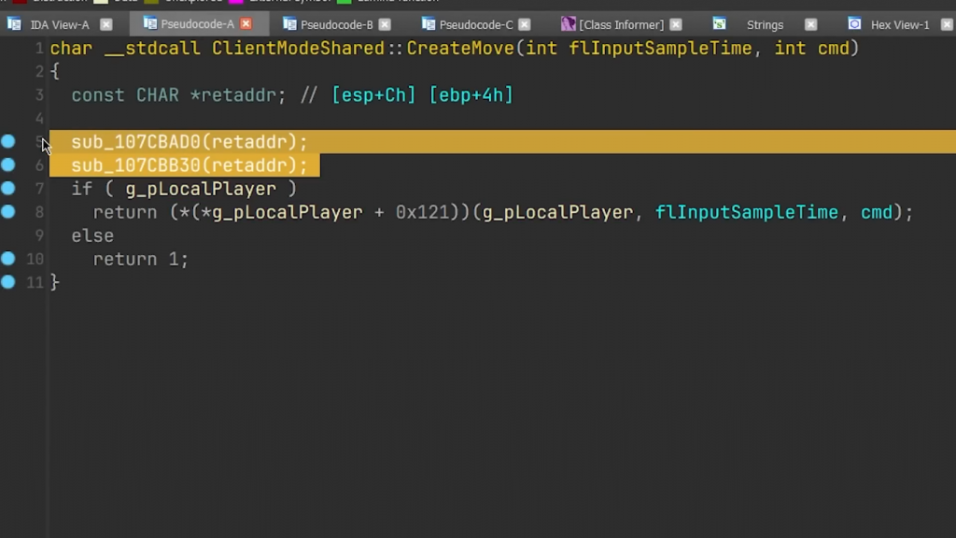Click the CreateMove function name
Image resolution: width=956 pixels, height=538 pixels.
(460, 49)
